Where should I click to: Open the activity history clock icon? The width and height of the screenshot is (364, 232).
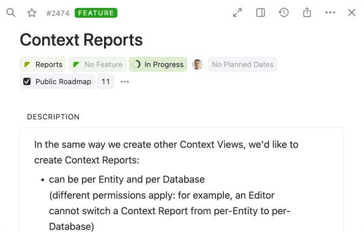coord(284,12)
